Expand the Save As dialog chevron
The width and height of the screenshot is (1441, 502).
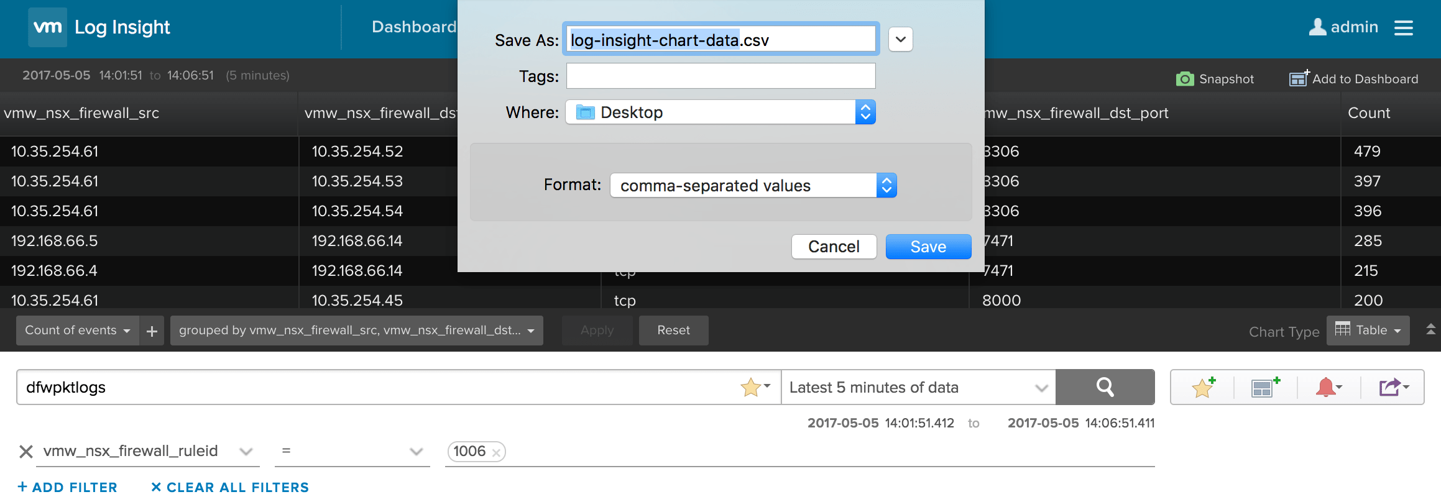(900, 39)
